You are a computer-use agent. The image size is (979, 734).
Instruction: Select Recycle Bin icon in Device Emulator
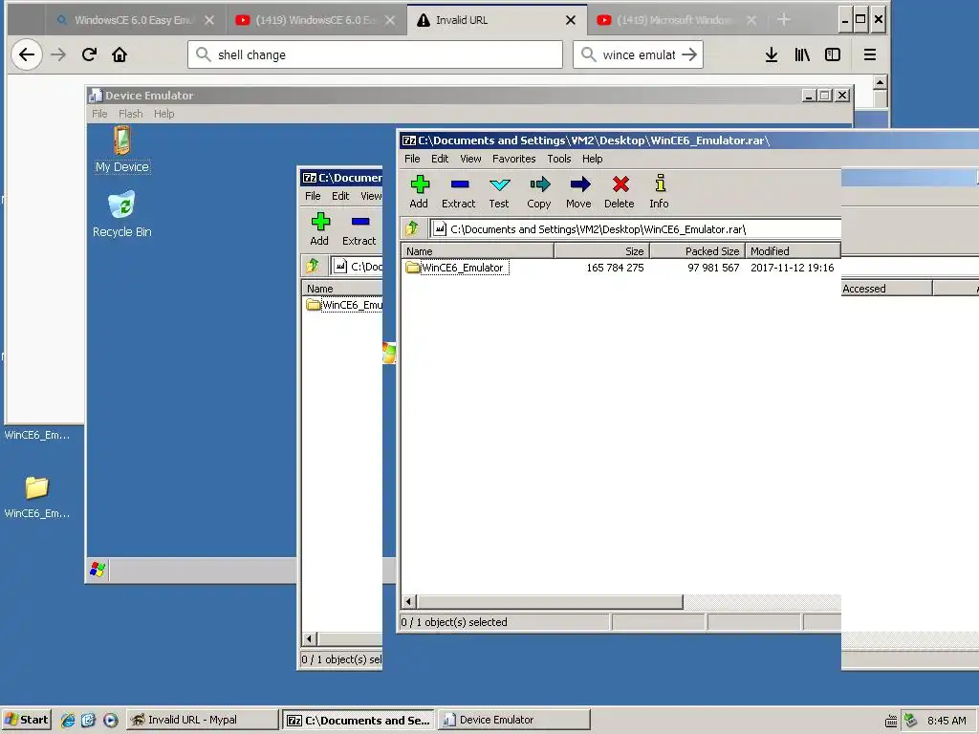click(x=122, y=215)
